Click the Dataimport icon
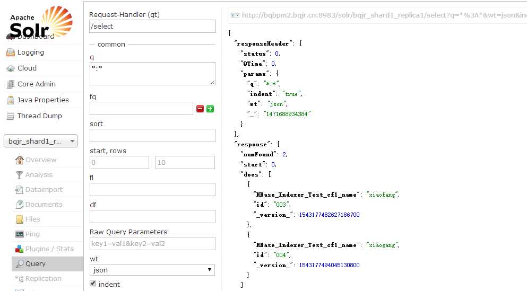Image resolution: width=527 pixels, height=291 pixels. point(20,190)
